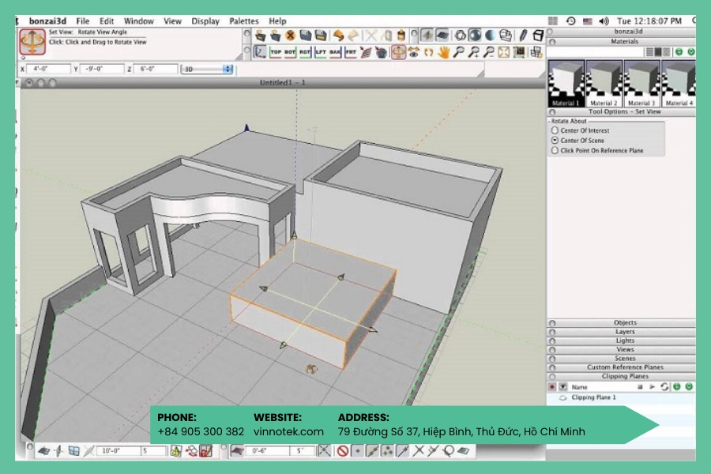Collapse the Tool Options palette
This screenshot has width=711, height=474.
(x=552, y=112)
